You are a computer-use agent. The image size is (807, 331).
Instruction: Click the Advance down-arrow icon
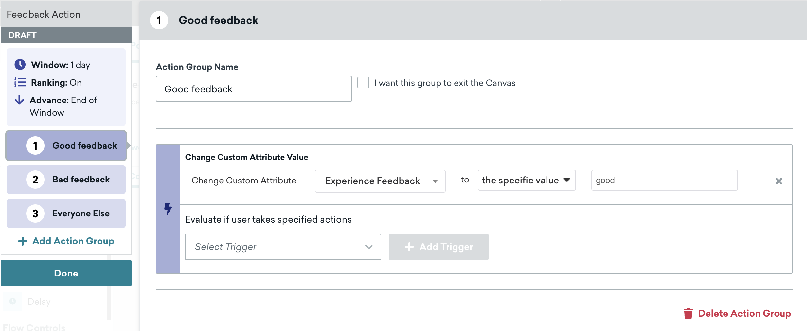(x=19, y=100)
